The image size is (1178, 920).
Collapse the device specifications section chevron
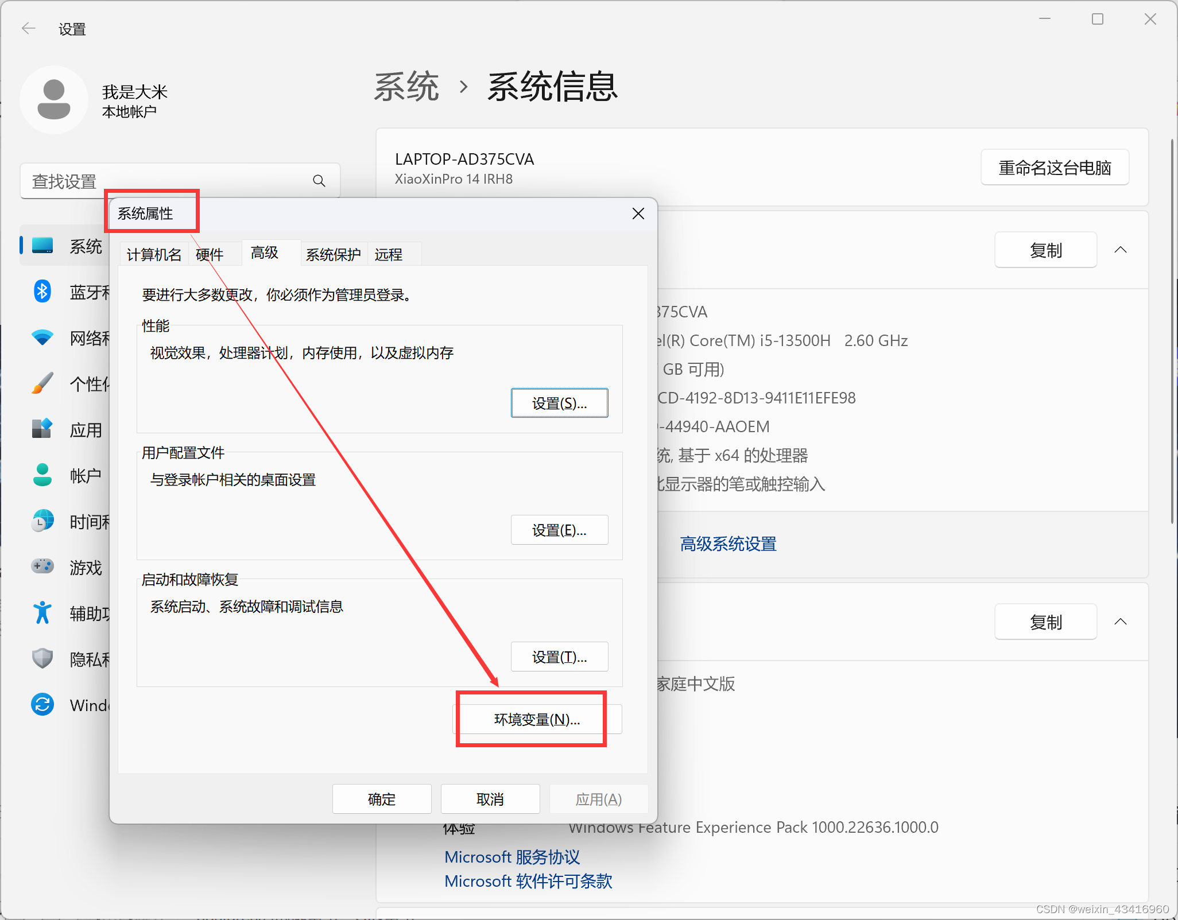point(1121,250)
